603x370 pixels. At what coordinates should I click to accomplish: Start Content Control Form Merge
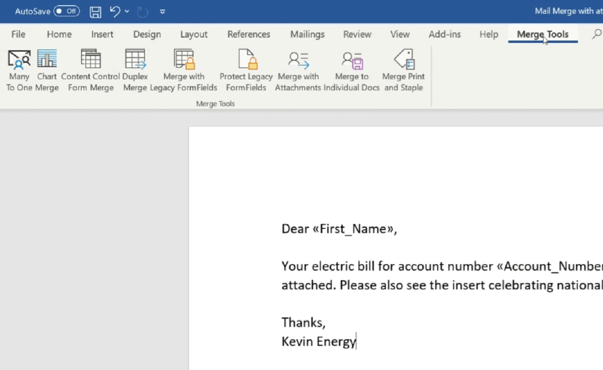click(90, 70)
